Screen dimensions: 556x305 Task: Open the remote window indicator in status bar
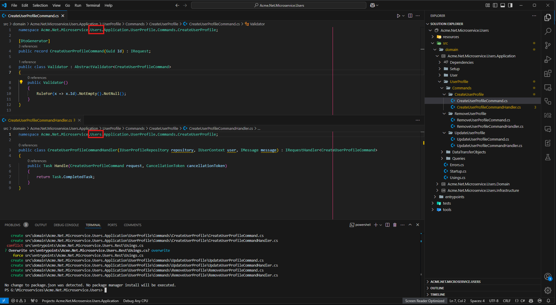coord(4,301)
